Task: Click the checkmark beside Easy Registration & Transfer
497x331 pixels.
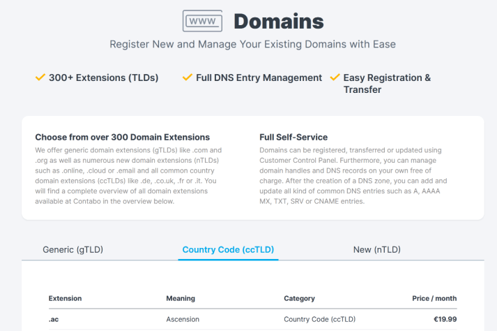Action: click(335, 78)
